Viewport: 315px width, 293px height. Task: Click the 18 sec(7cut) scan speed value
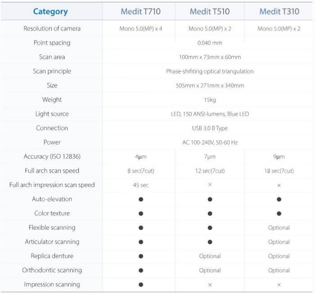tap(279, 171)
